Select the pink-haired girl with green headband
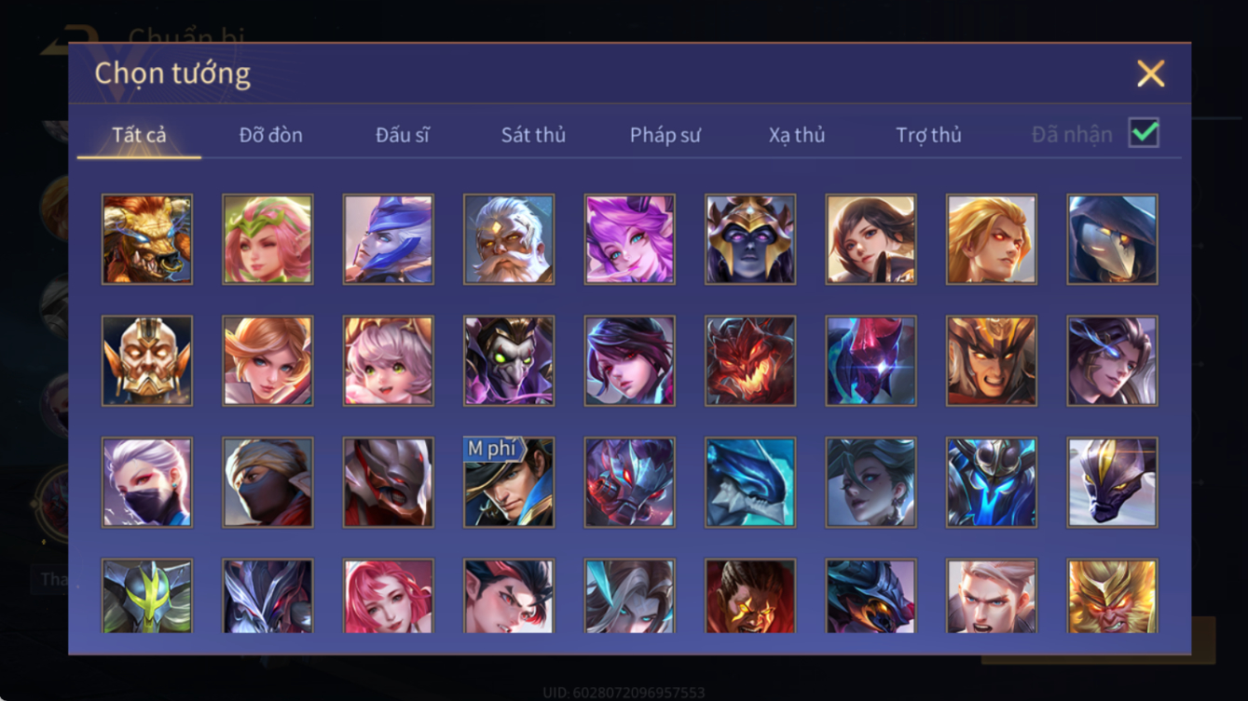Screen dimensions: 1248x701 pos(267,239)
